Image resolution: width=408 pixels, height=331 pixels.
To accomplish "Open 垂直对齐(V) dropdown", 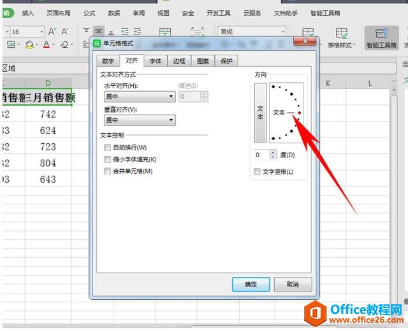I will 140,120.
